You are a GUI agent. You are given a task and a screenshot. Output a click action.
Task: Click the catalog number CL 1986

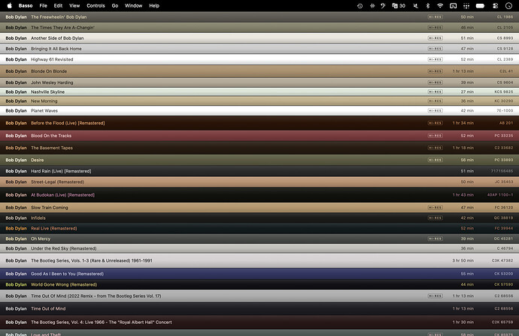(x=505, y=16)
